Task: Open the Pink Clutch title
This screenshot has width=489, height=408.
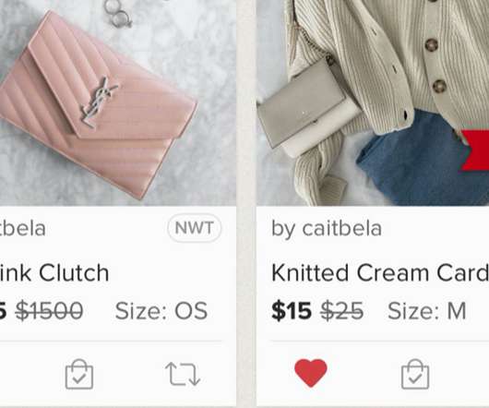Action: (54, 272)
